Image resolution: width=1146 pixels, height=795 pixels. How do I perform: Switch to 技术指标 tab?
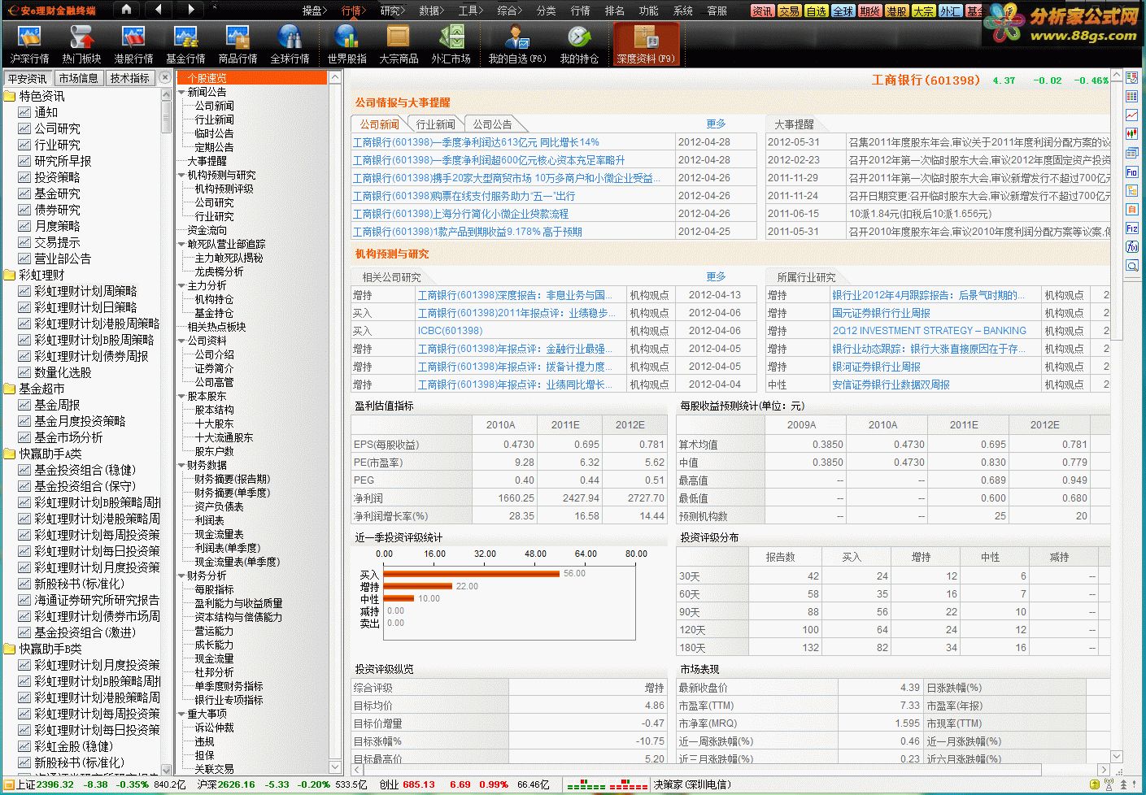click(130, 78)
